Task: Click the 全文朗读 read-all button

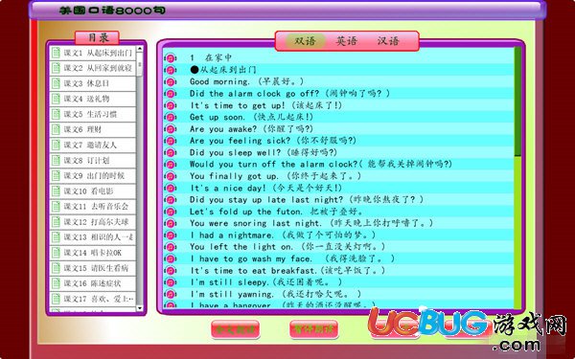Action: [236, 329]
